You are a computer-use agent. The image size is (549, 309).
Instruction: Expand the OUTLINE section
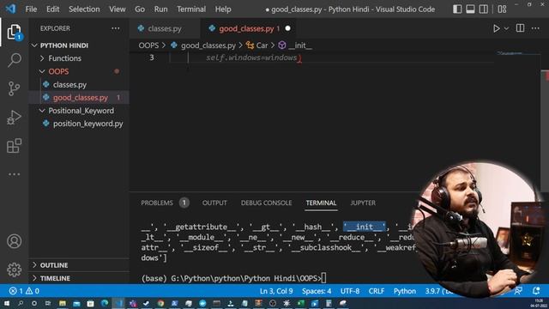point(54,265)
